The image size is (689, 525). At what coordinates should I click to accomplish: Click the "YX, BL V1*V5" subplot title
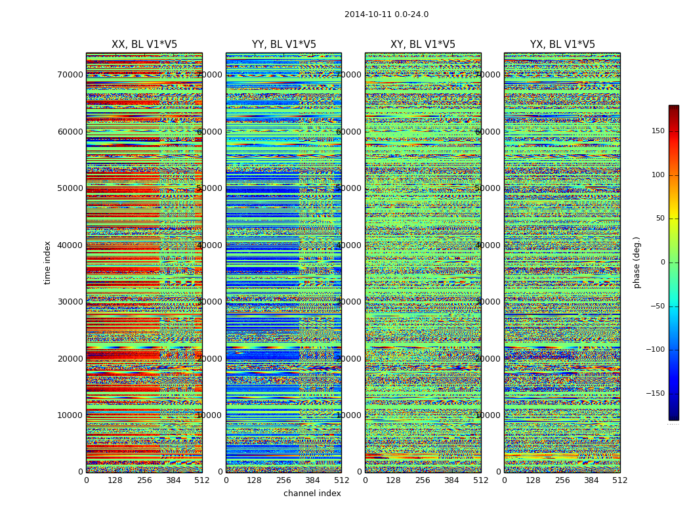(562, 45)
